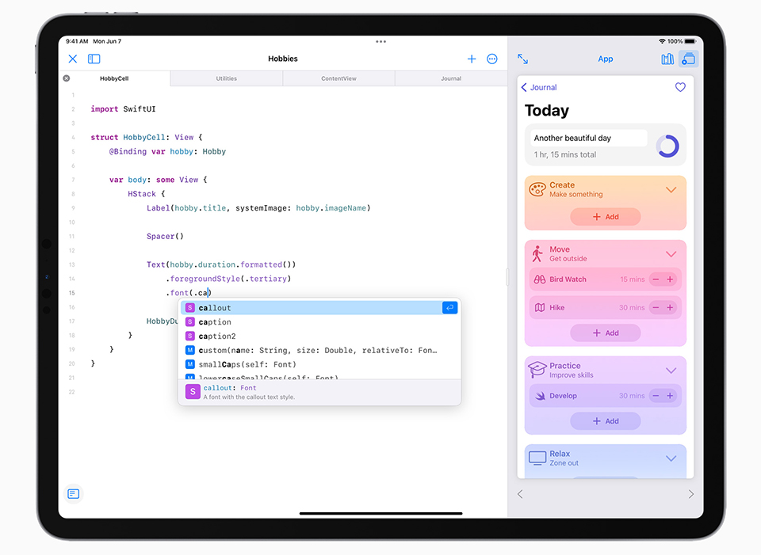This screenshot has height=555, width=761.
Task: Collapse the Practice section chevron
Action: coord(671,371)
